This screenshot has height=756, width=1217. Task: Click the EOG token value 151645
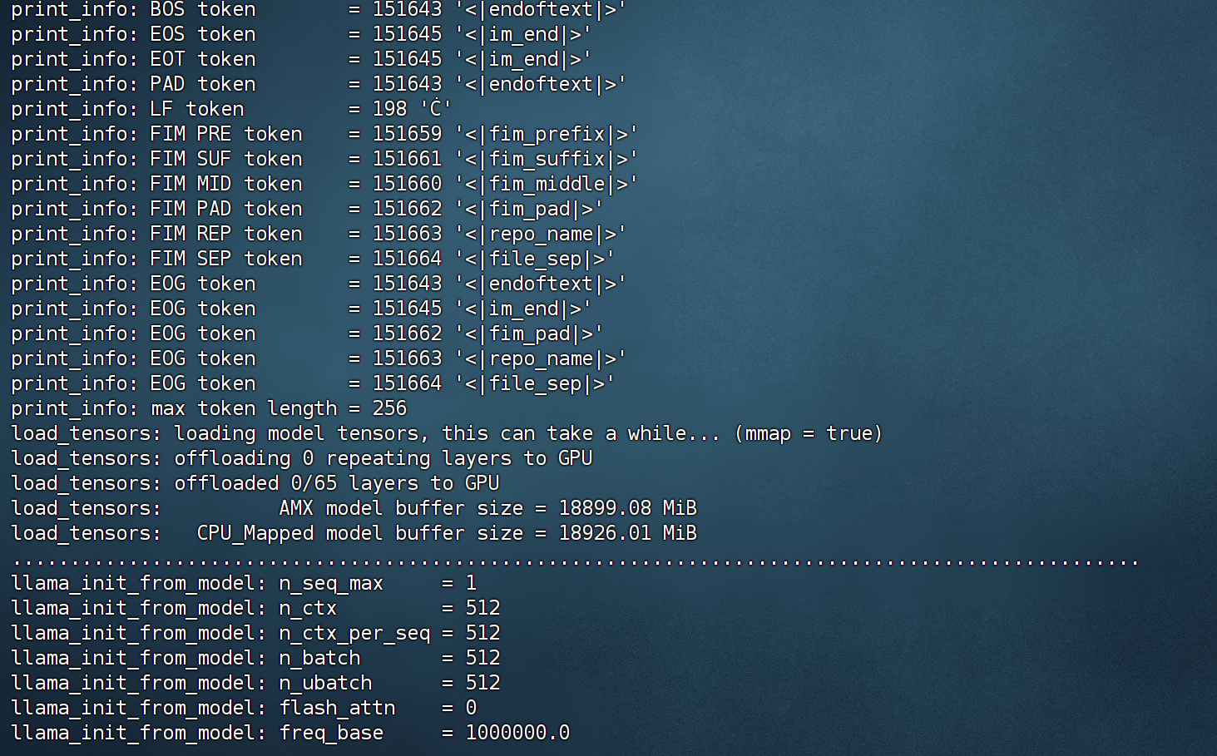pyautogui.click(x=407, y=309)
